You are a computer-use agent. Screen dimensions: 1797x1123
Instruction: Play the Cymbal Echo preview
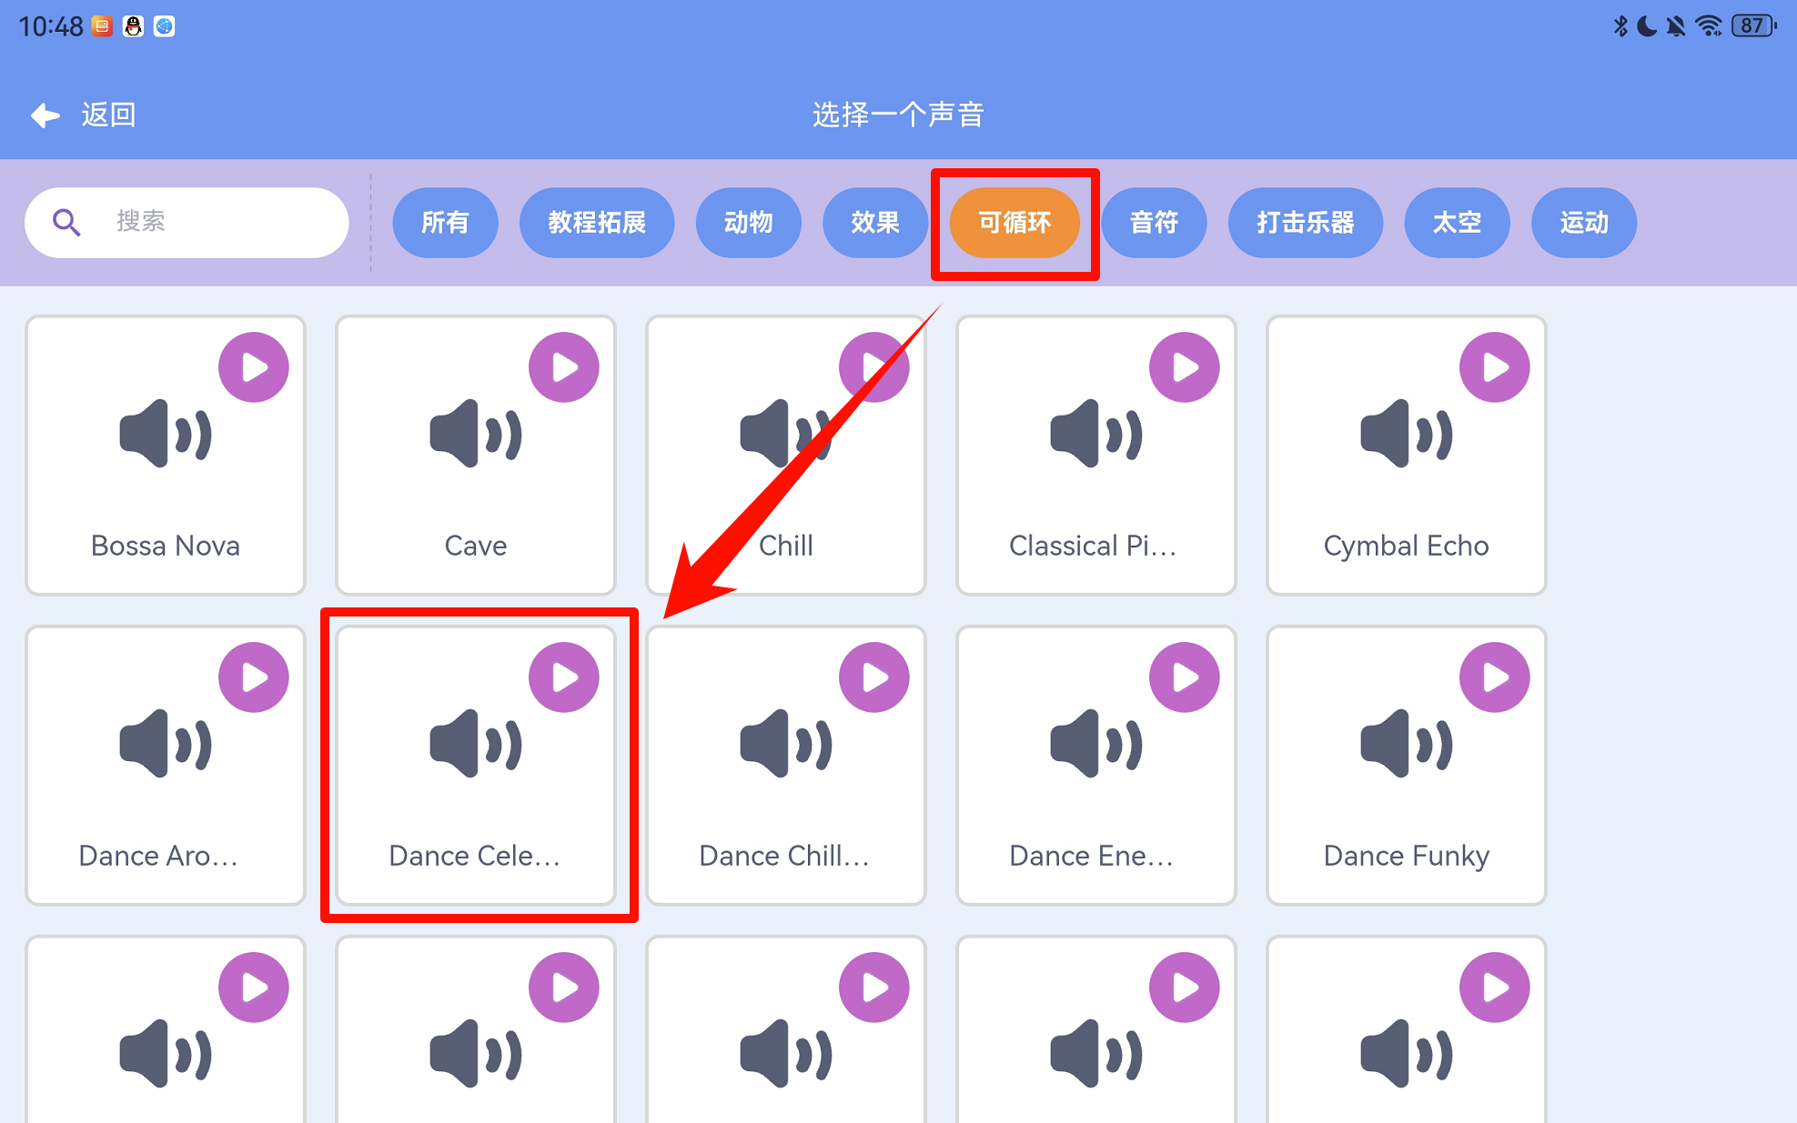[x=1495, y=367]
